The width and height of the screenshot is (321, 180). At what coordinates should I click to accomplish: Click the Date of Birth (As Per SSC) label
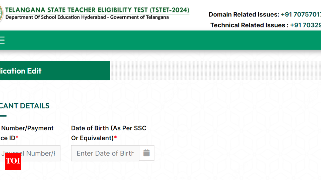click(109, 128)
